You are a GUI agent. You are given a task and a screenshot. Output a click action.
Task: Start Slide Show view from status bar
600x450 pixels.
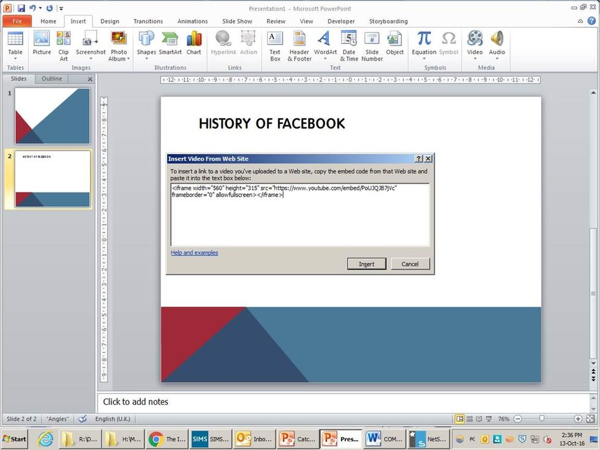point(489,419)
